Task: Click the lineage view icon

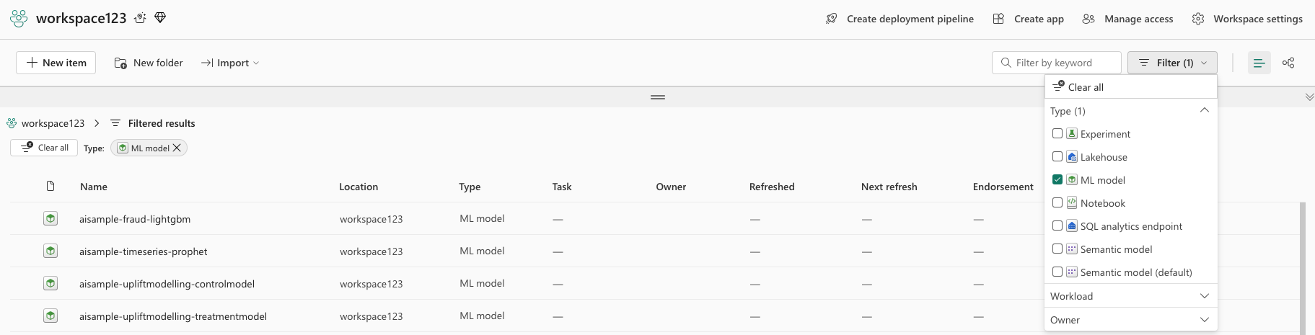Action: coord(1288,63)
